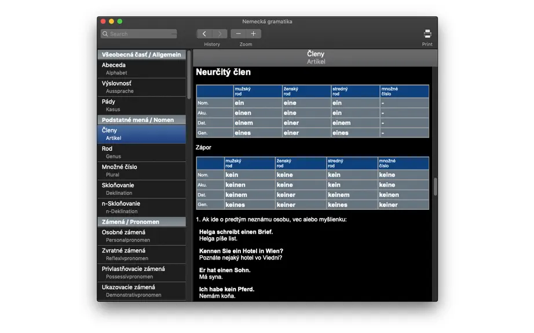The height and width of the screenshot is (333, 534).
Task: Select the Pády / Kasus topic
Action: pos(142,105)
